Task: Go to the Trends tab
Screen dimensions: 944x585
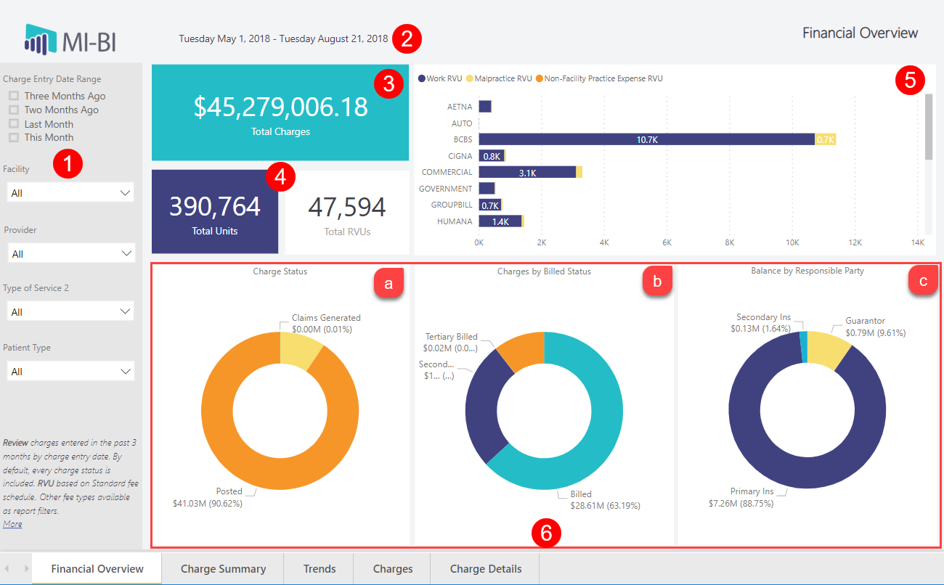Action: point(320,568)
